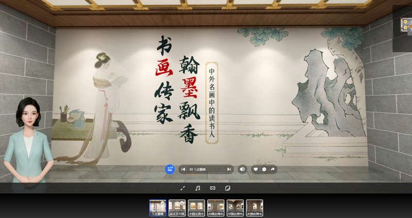Go to the previous tour stop

[183, 170]
